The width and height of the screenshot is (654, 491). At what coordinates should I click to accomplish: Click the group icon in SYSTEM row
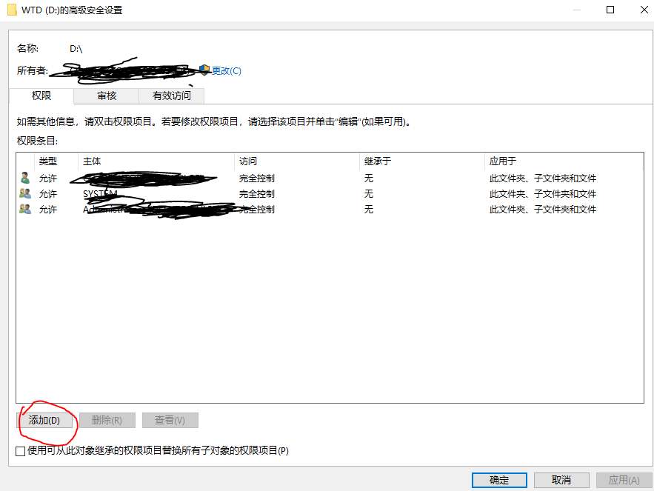25,193
